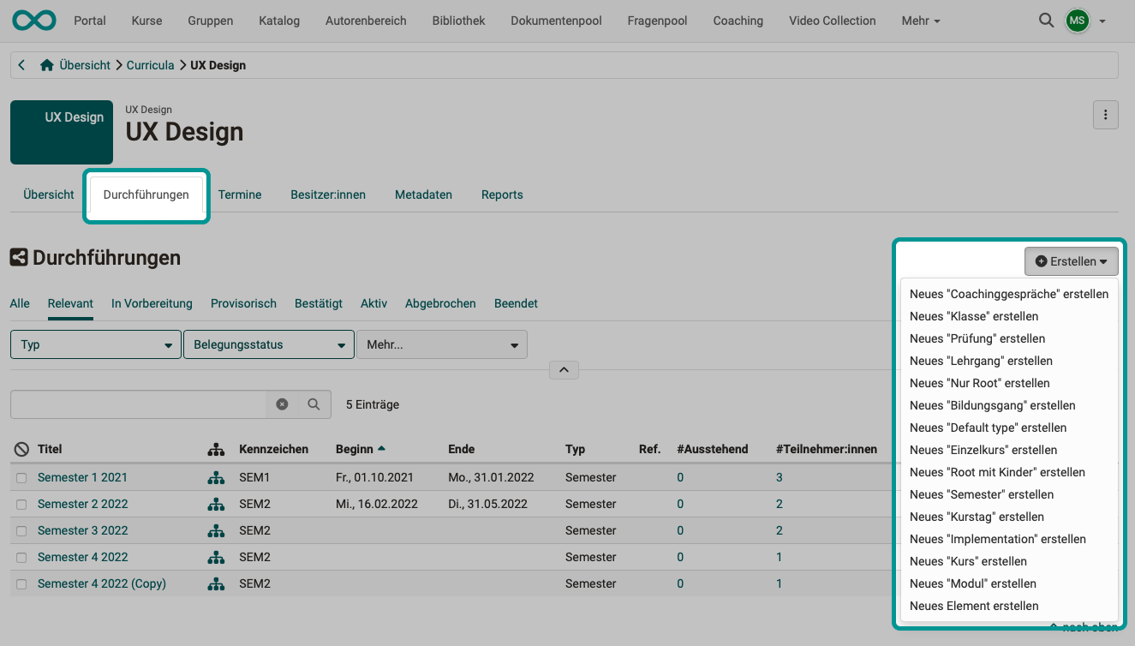Open the user account menu via MS avatar
1135x646 pixels.
point(1077,20)
